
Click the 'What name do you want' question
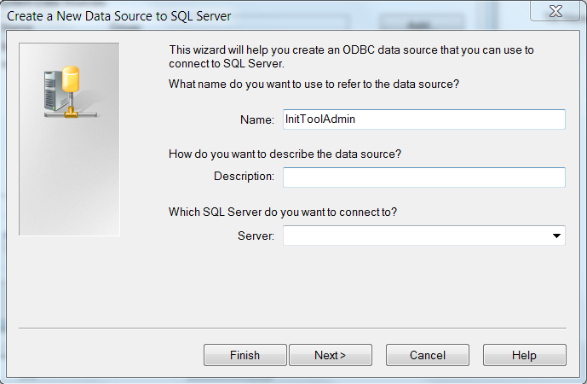314,84
